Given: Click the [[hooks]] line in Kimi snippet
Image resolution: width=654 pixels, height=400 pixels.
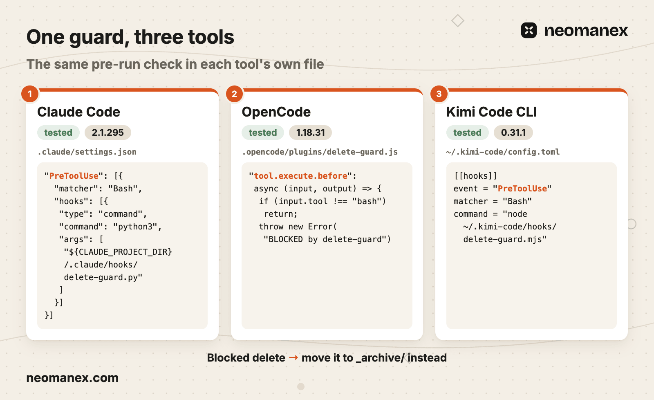Looking at the screenshot, I should pyautogui.click(x=475, y=176).
